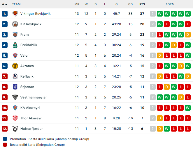Select the Valur club crest
This screenshot has width=193, height=149.
15,55
